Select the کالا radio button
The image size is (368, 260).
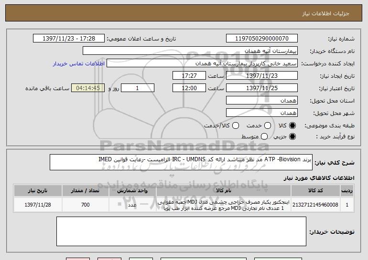pos(292,125)
